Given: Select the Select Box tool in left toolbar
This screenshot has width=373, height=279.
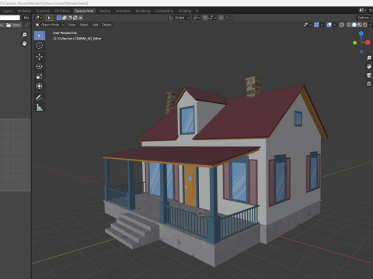Looking at the screenshot, I should pos(40,36).
